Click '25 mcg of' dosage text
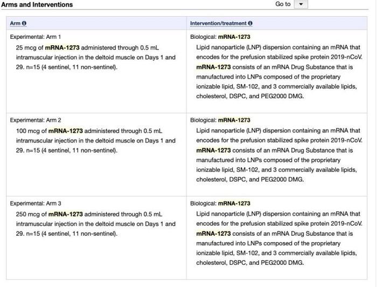This screenshot has height=287, width=377. click(x=30, y=47)
